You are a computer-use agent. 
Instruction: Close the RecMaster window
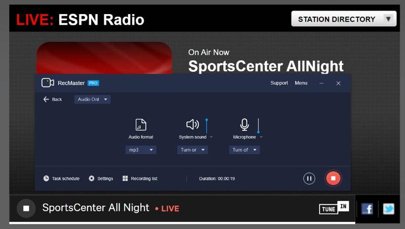tap(338, 83)
